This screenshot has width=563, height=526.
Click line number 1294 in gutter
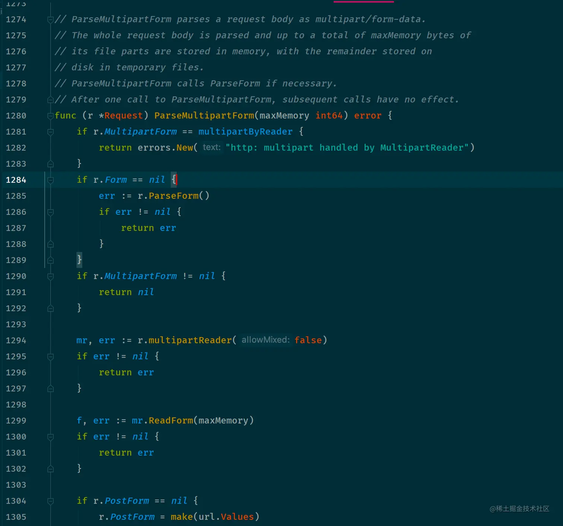coord(16,340)
